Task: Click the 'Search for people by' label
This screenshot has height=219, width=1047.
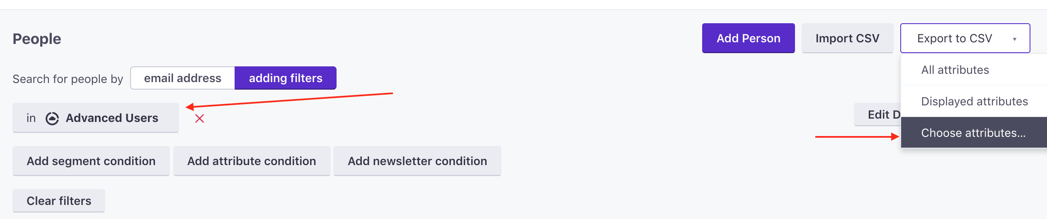Action: pos(68,79)
